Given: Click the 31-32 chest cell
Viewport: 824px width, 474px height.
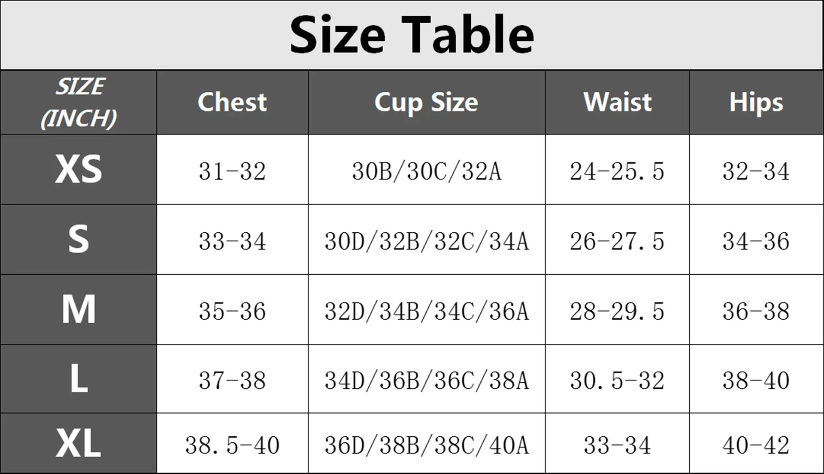Looking at the screenshot, I should tap(232, 171).
